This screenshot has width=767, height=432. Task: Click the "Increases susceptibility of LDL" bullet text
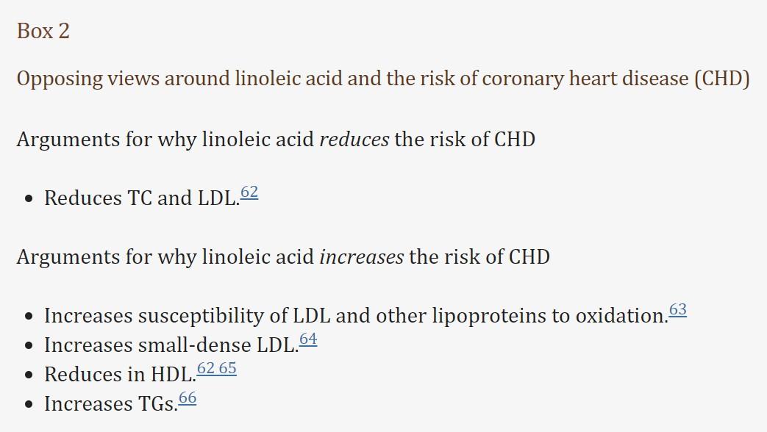point(168,315)
